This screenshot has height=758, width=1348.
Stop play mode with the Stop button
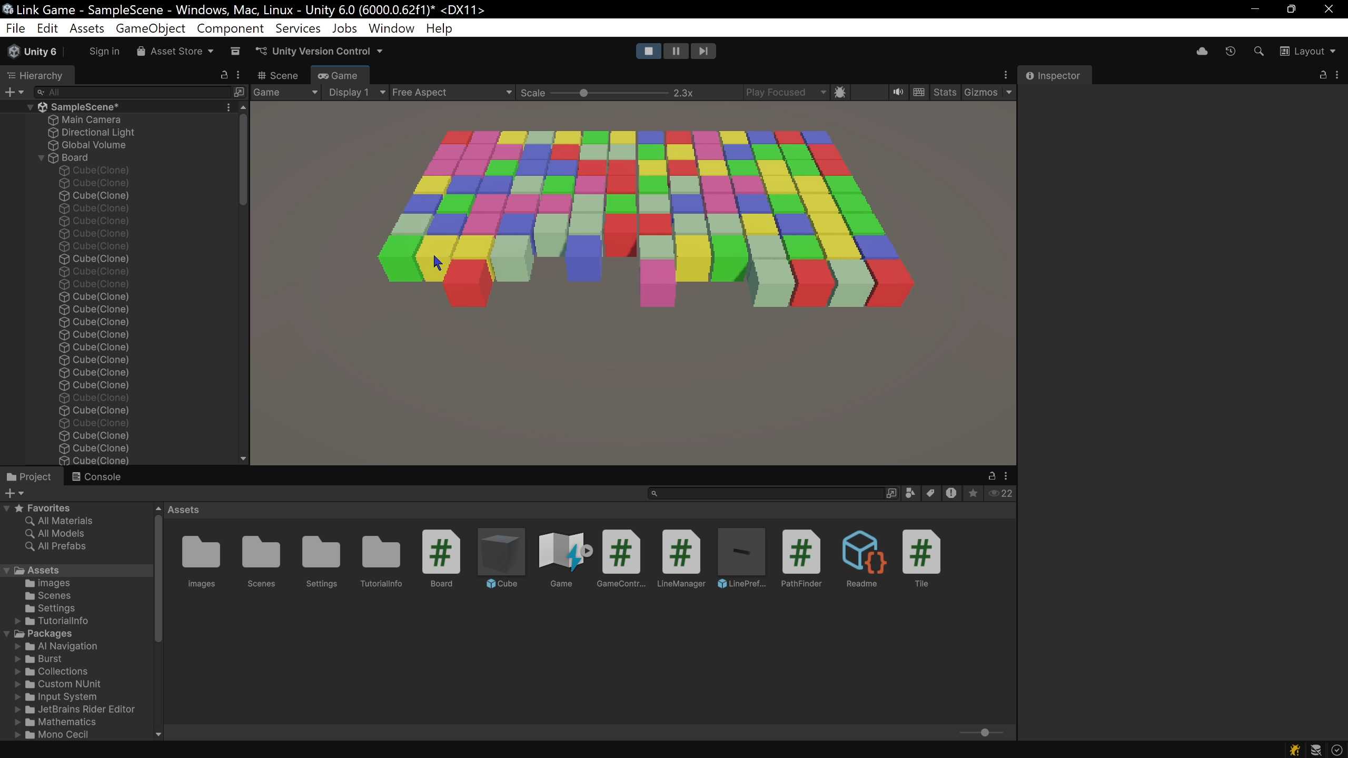pos(648,51)
